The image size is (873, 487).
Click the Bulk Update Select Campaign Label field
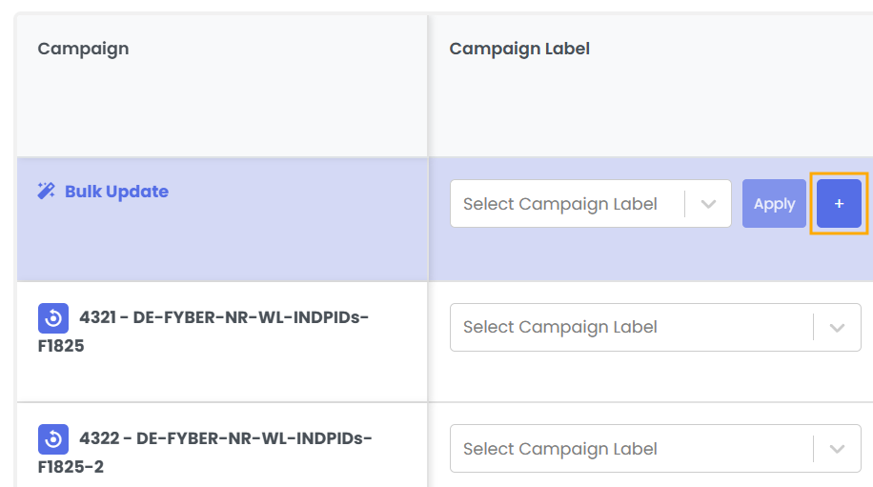pyautogui.click(x=560, y=204)
